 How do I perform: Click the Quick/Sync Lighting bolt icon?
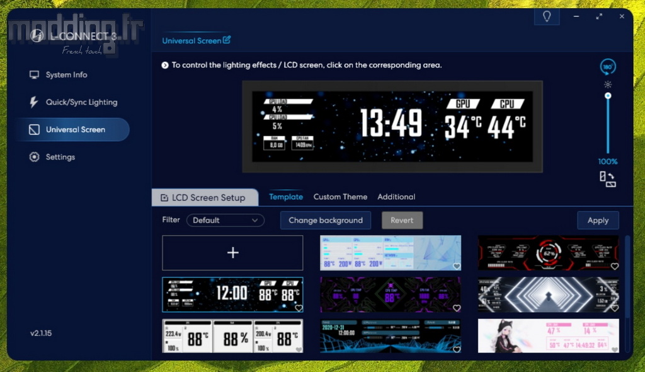(x=34, y=102)
